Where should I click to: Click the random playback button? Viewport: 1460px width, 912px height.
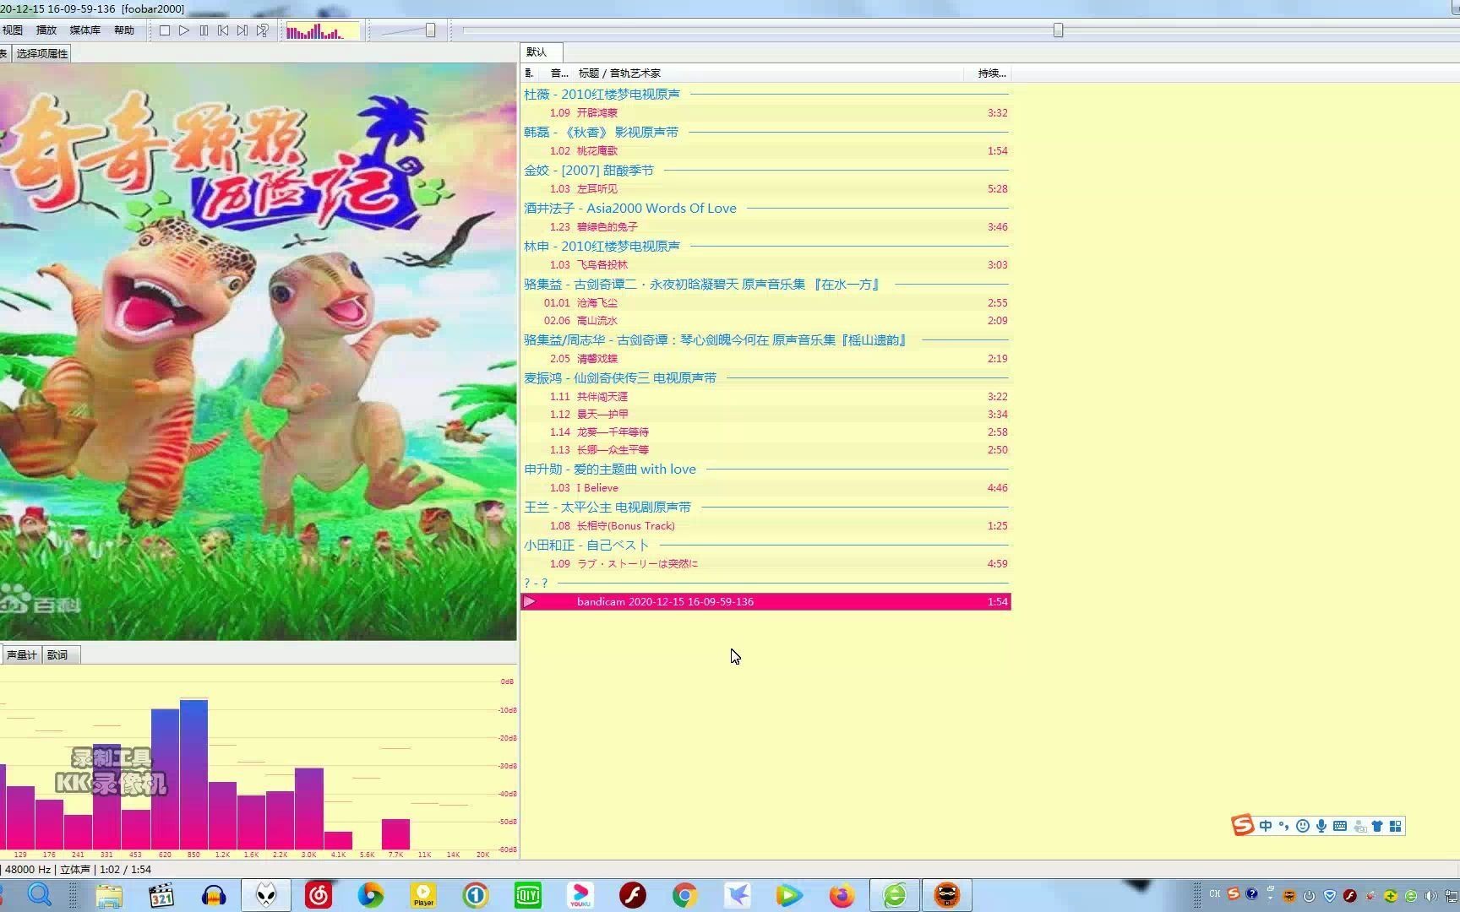point(263,30)
